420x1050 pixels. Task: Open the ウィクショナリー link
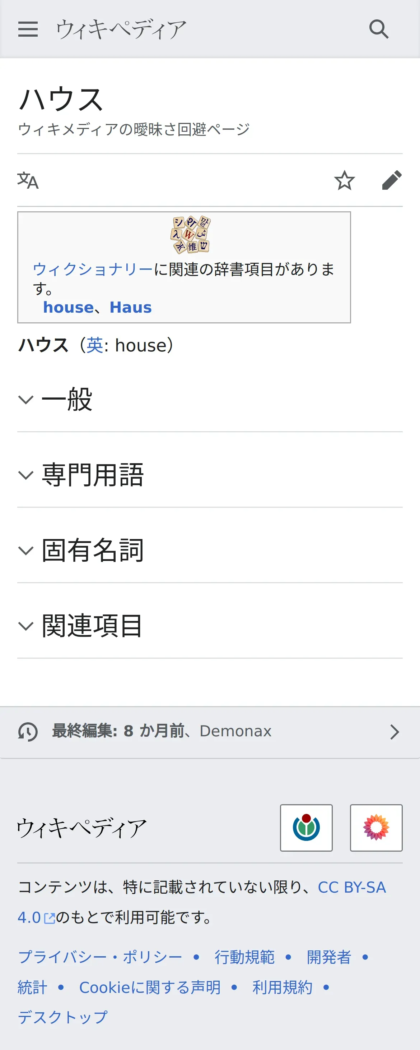click(x=93, y=269)
